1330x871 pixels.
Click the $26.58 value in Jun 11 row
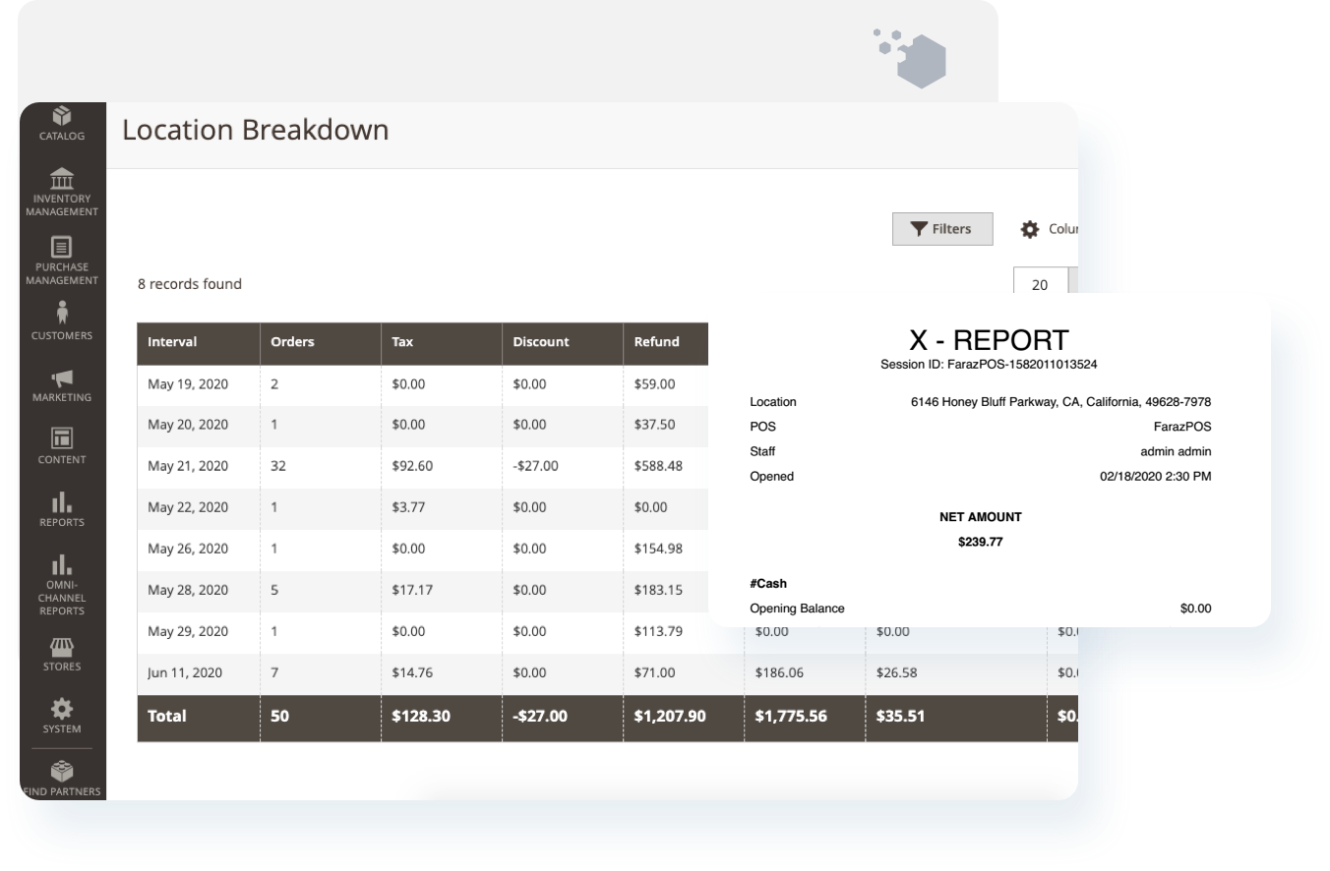(x=897, y=673)
